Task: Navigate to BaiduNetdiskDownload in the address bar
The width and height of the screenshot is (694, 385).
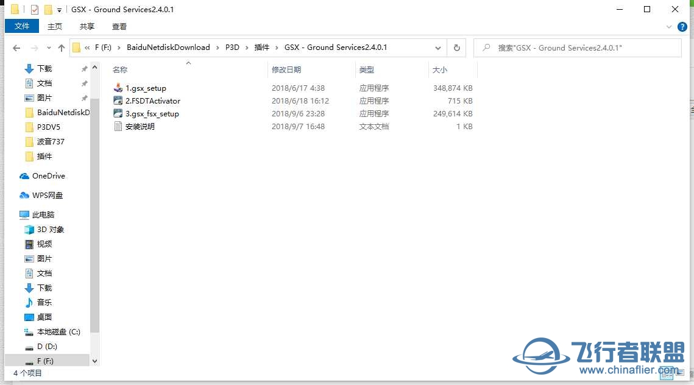Action: (168, 48)
